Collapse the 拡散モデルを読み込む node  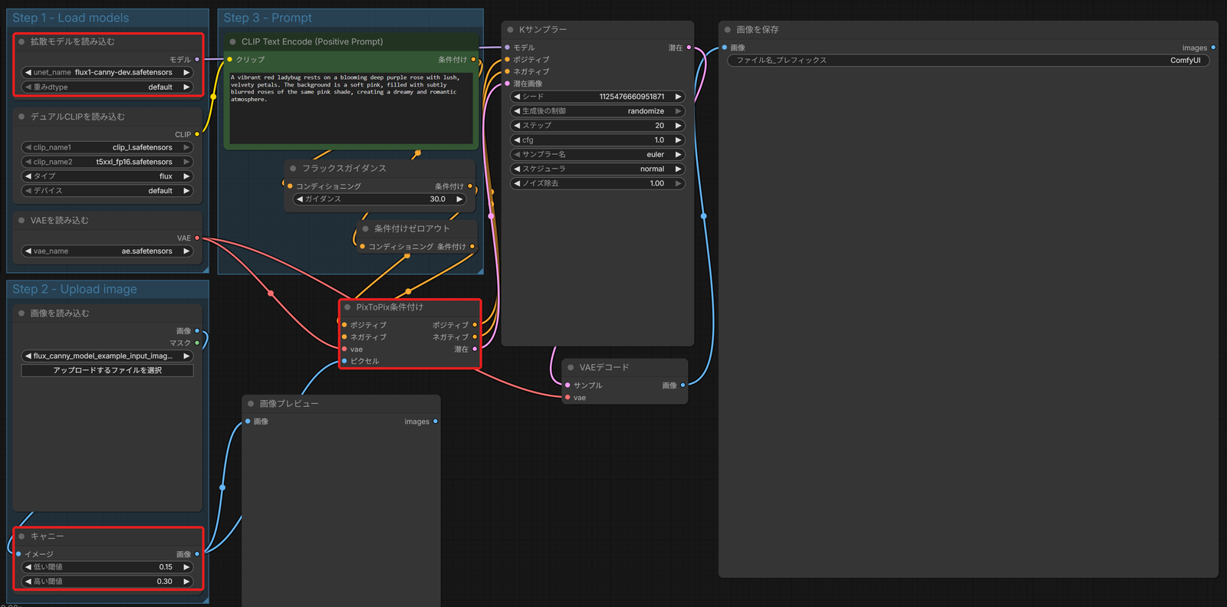click(21, 42)
